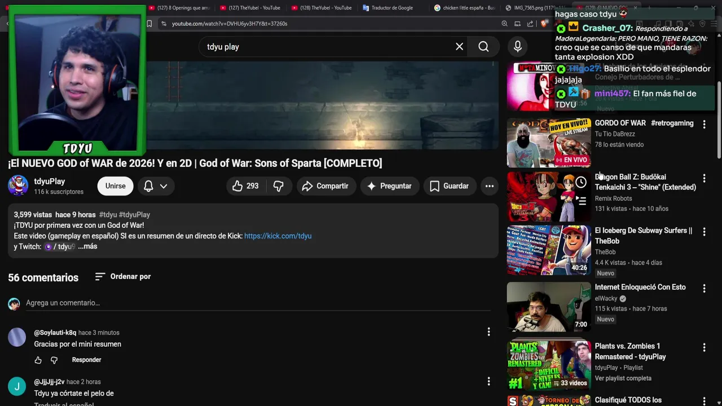Click the 56 comentarios heading
Screen dimensions: 722x406
click(x=43, y=277)
